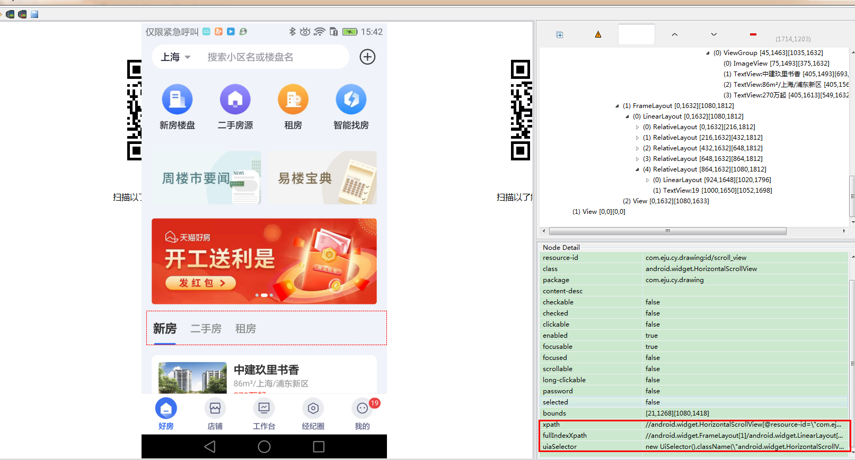Switch to the 二手房 tab

click(206, 329)
